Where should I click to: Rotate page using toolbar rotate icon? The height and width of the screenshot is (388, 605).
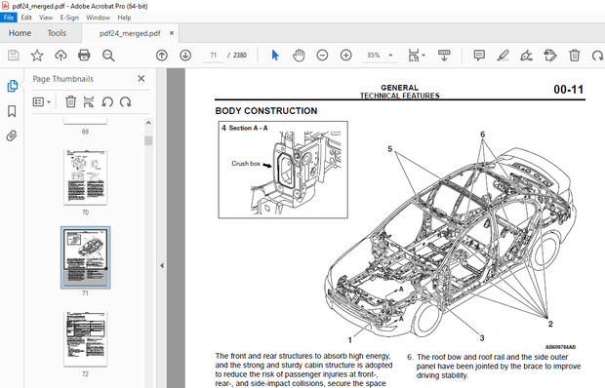pyautogui.click(x=597, y=56)
